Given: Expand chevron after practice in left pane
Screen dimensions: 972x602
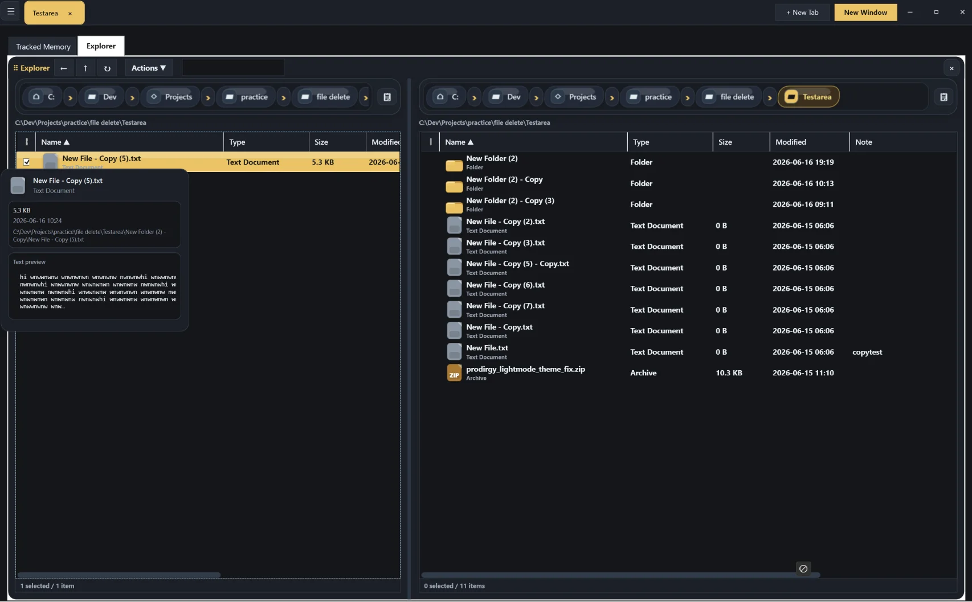Looking at the screenshot, I should coord(283,97).
